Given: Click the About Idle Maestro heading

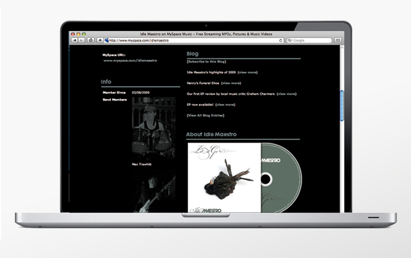Looking at the screenshot, I should [x=211, y=134].
